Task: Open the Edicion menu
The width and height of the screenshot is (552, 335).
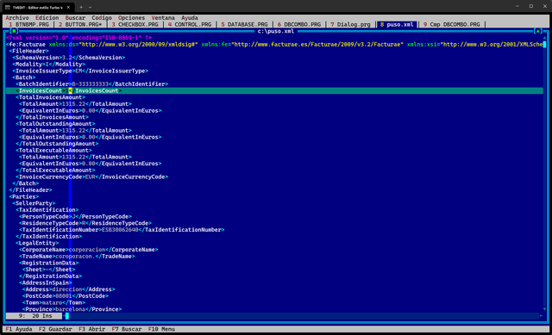Action: click(47, 17)
